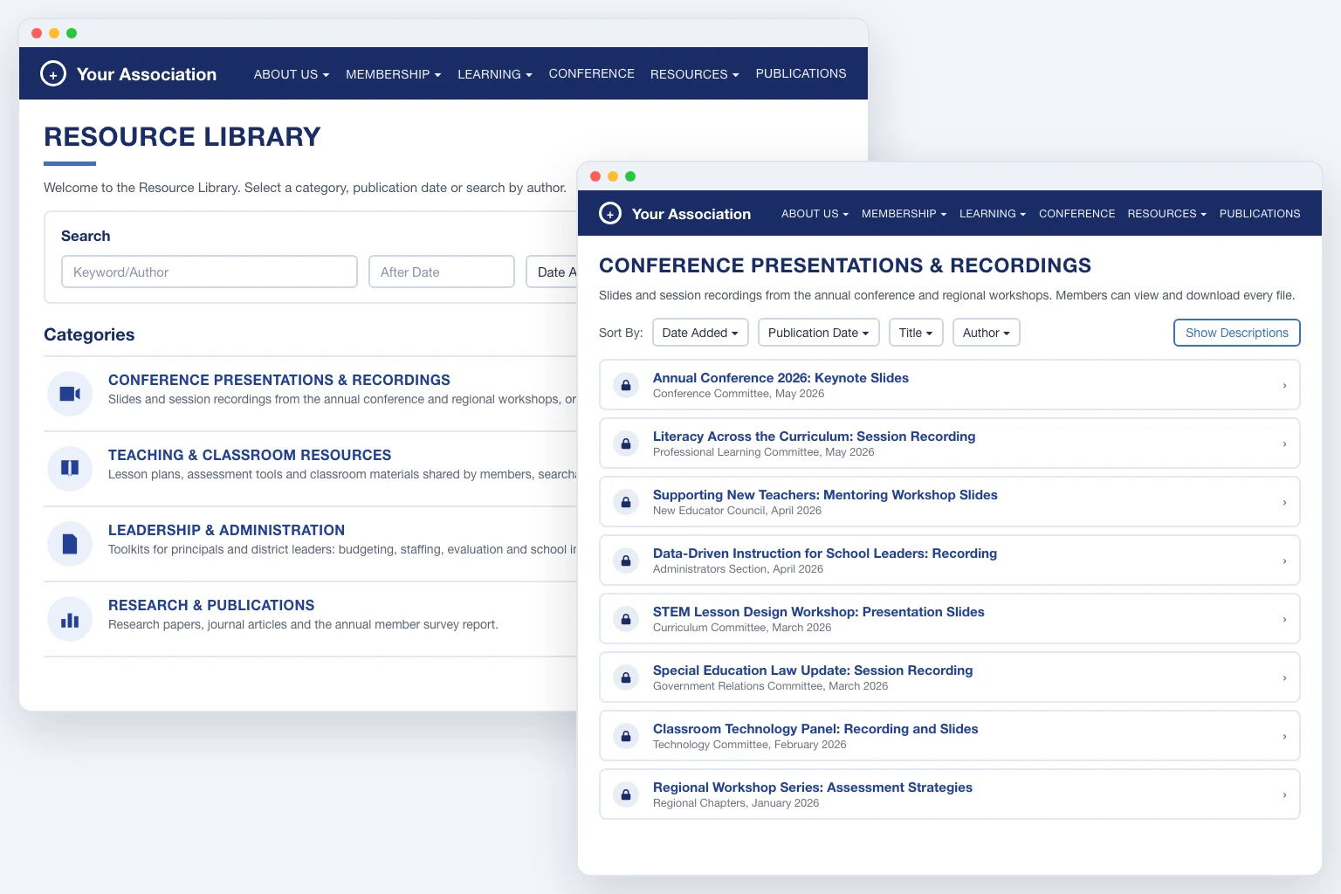1341x894 pixels.
Task: Click the After Date input field
Action: tap(442, 272)
